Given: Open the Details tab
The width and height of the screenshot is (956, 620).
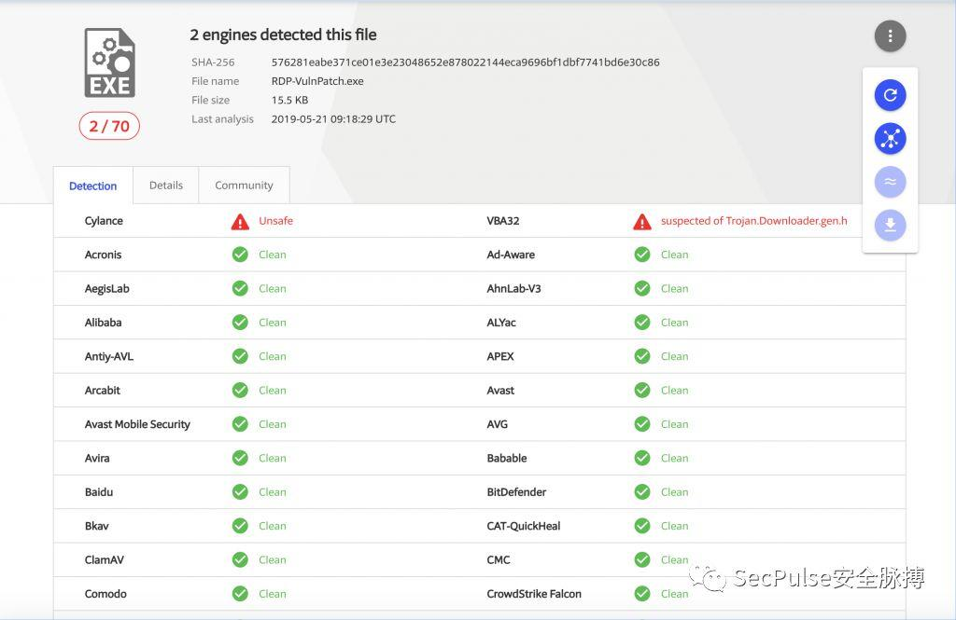Looking at the screenshot, I should (166, 186).
